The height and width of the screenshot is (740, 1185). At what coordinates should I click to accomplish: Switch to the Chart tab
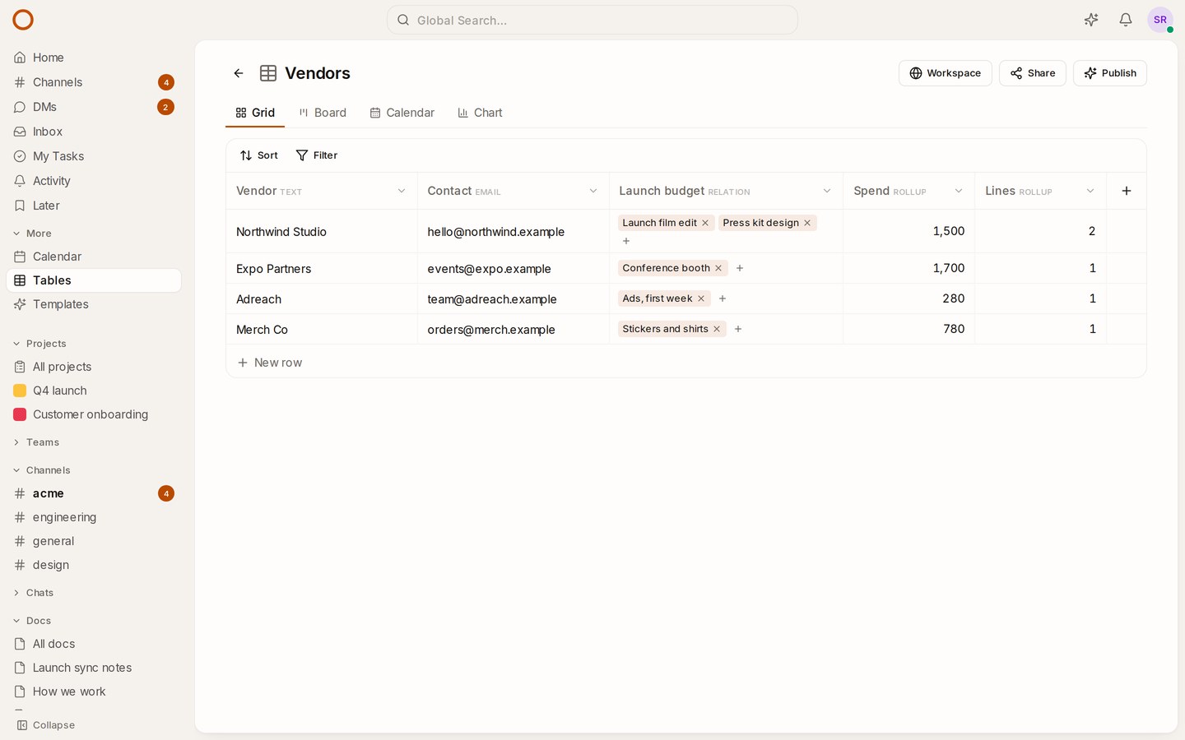(x=481, y=113)
